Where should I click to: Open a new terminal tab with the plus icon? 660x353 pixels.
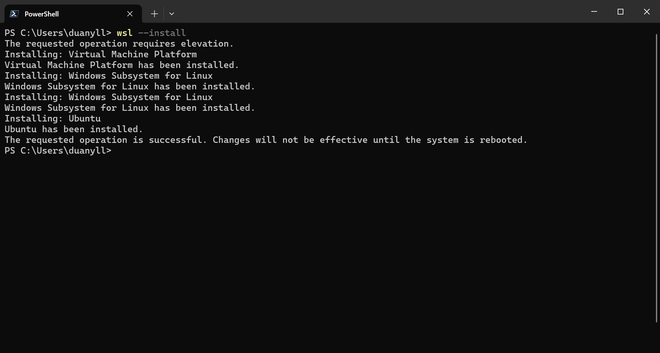pos(154,13)
